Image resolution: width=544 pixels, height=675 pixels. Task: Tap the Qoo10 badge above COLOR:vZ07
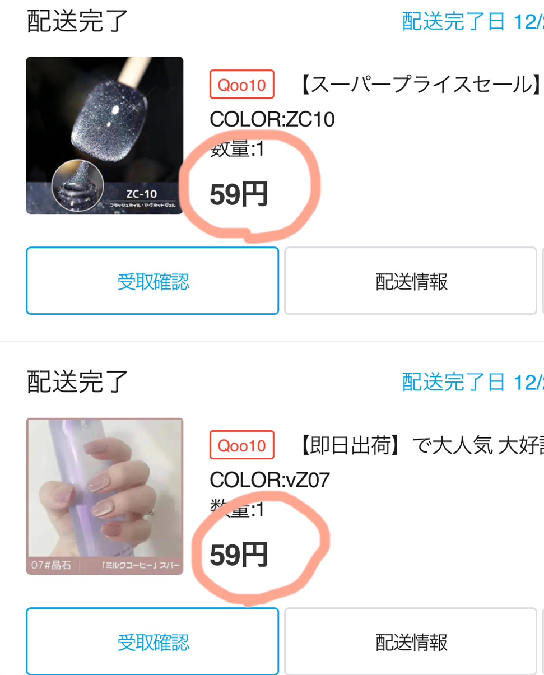(241, 445)
